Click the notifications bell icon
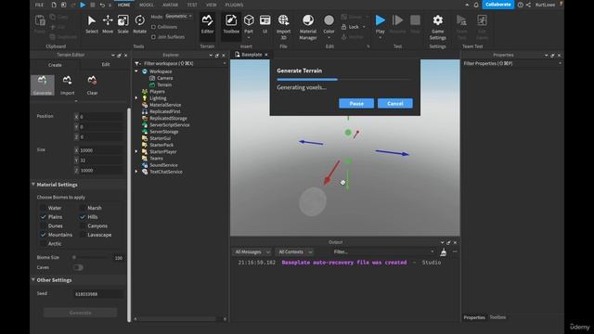The image size is (594, 334). (x=476, y=5)
